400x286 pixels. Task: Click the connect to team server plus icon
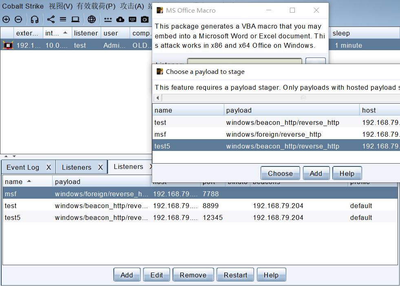click(x=6, y=20)
